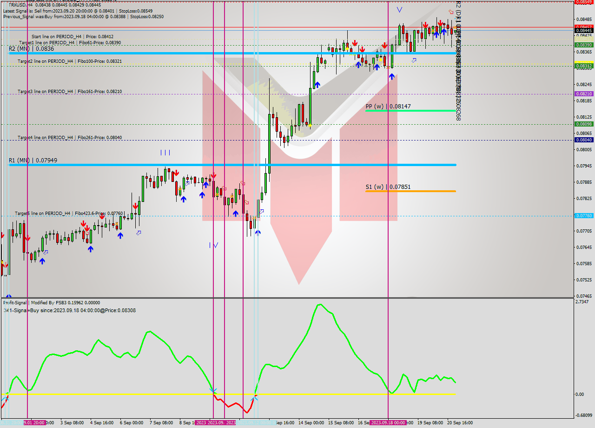
Task: Click the cyan X cross where indicator turns red
Action: click(213, 391)
